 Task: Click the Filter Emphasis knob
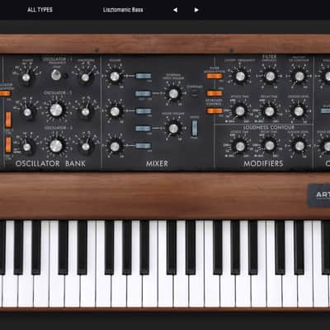point(270,76)
